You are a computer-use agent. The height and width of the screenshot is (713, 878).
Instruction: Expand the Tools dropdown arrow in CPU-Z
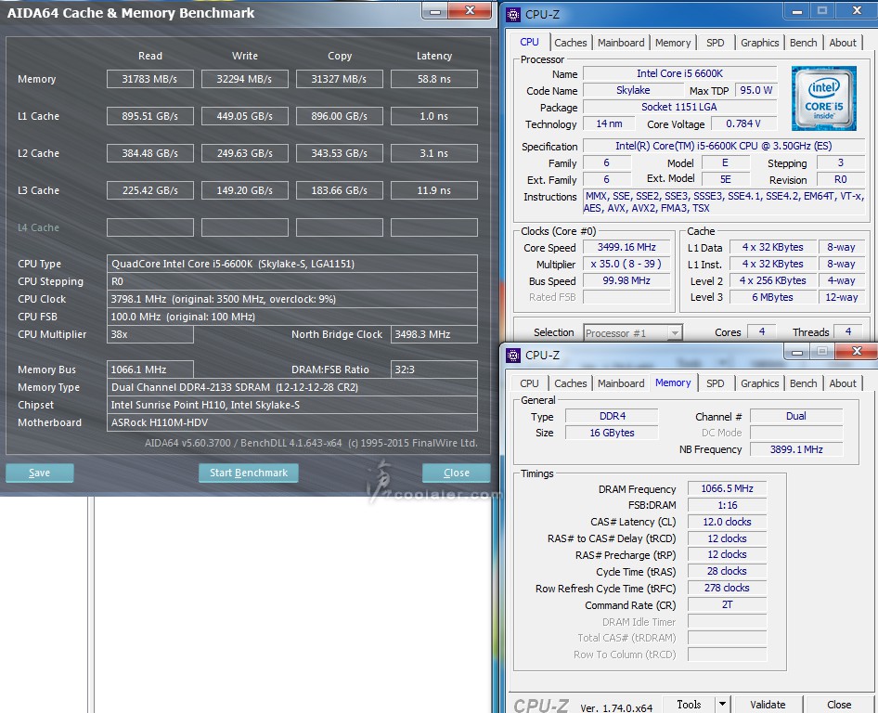click(x=722, y=704)
